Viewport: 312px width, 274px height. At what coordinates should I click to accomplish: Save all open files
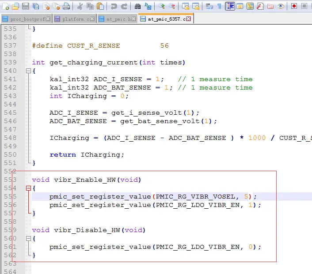tap(36, 6)
